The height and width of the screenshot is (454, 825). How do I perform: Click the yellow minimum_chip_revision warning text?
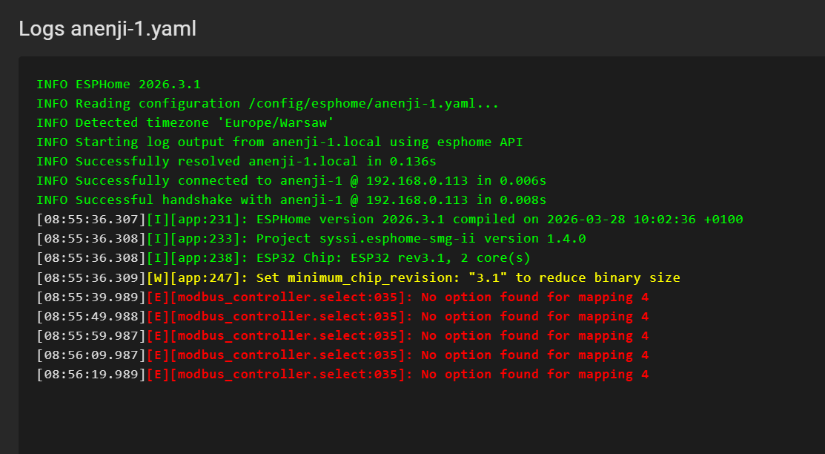[468, 278]
